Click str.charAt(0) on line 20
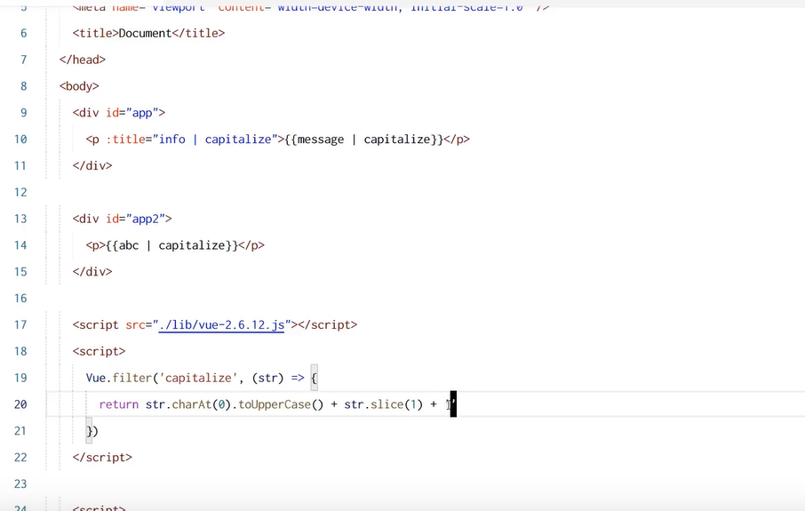This screenshot has height=511, width=805. [188, 404]
